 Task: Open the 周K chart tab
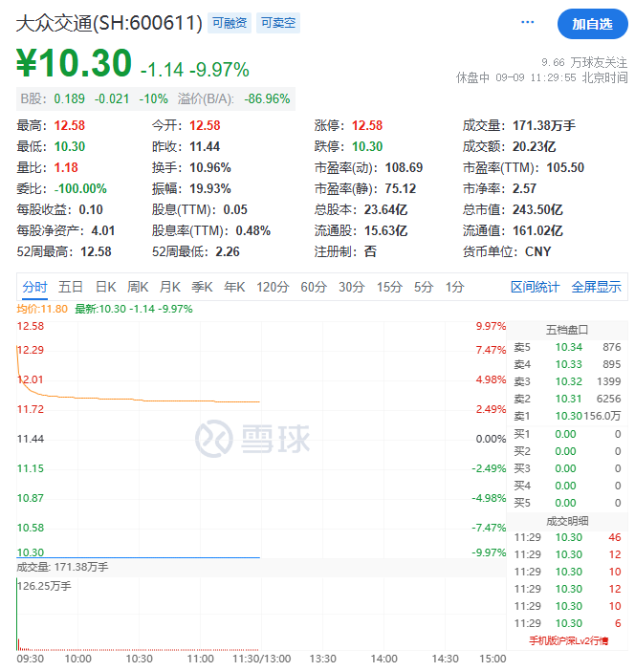(138, 287)
